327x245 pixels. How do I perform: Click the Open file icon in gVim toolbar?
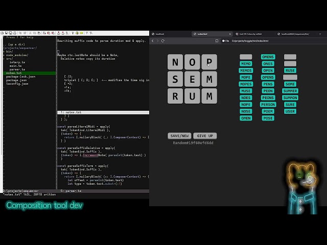(2, 33)
